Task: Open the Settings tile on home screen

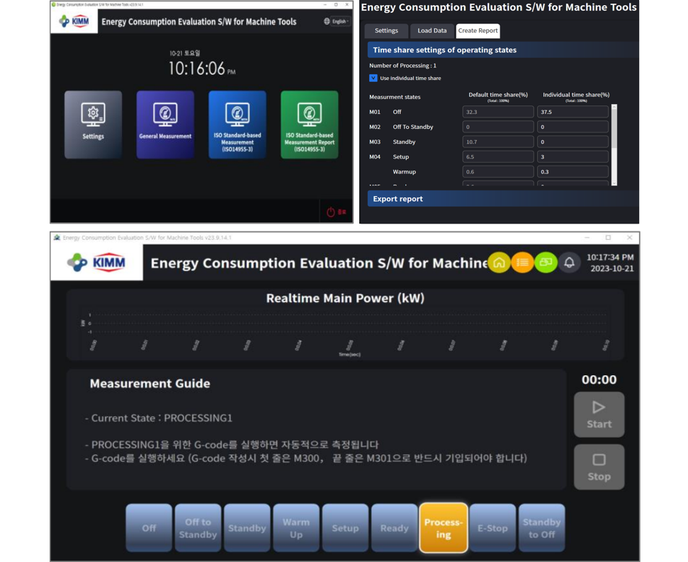Action: (93, 124)
